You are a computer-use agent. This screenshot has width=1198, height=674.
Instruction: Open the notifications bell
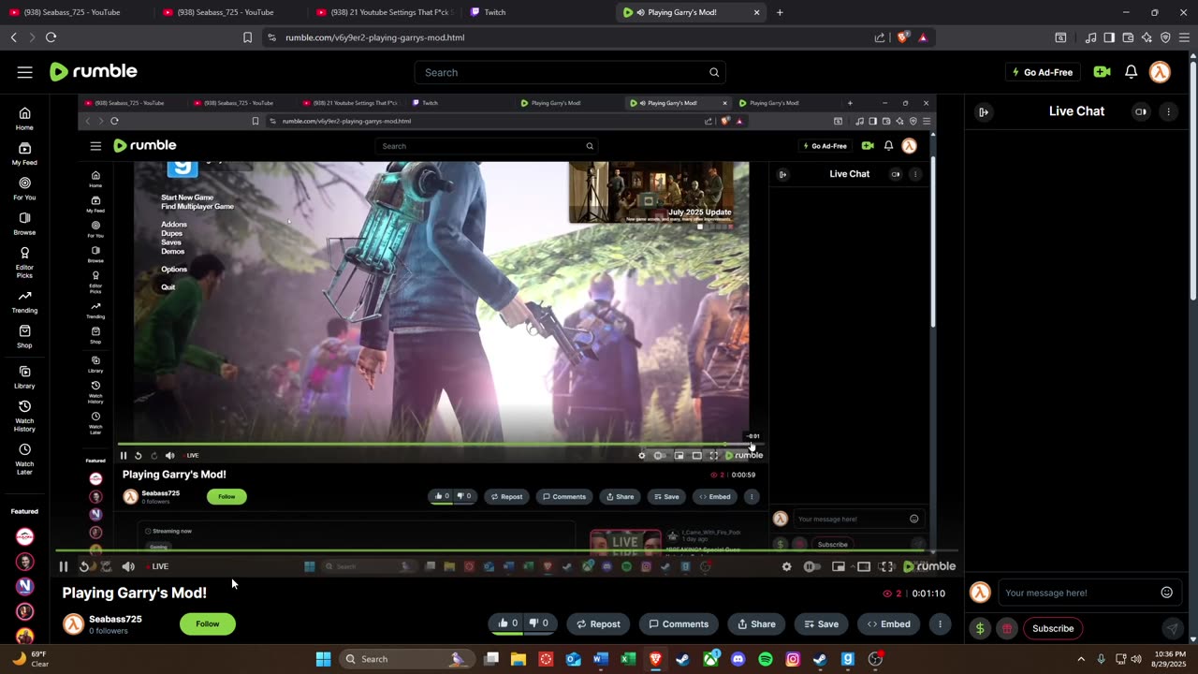[1131, 72]
